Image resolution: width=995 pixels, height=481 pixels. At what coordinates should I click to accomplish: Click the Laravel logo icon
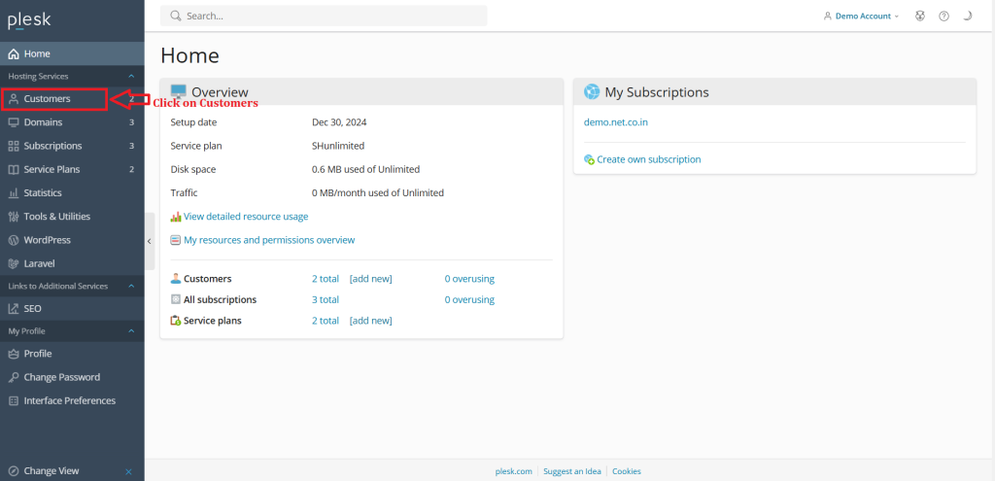click(x=14, y=263)
